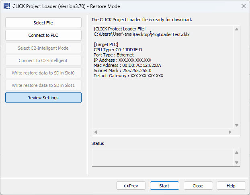Click up arrow of settings text scrollbar

[x=237, y=29]
